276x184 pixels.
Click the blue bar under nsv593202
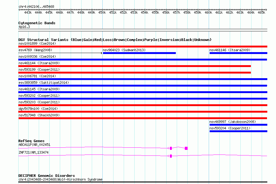point(143,99)
